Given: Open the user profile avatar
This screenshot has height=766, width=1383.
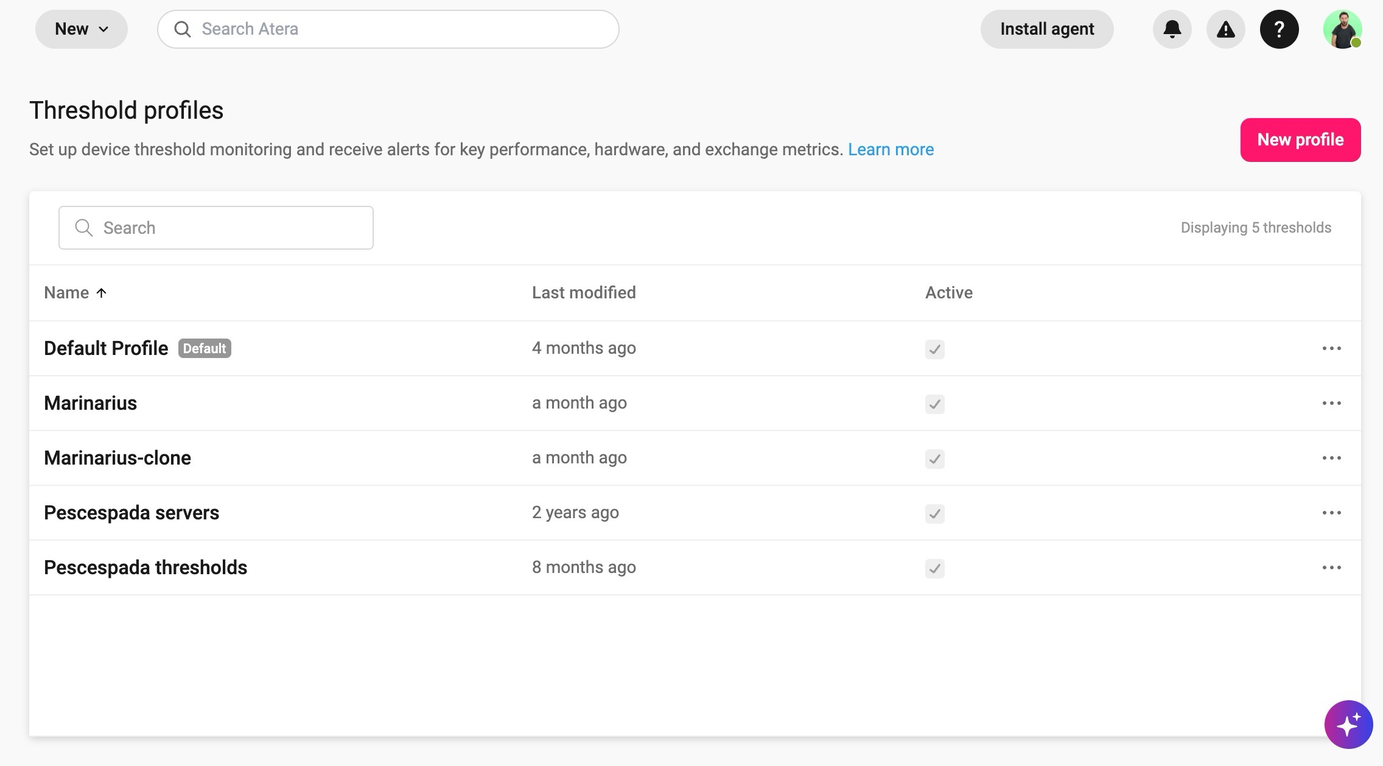Looking at the screenshot, I should pos(1342,29).
